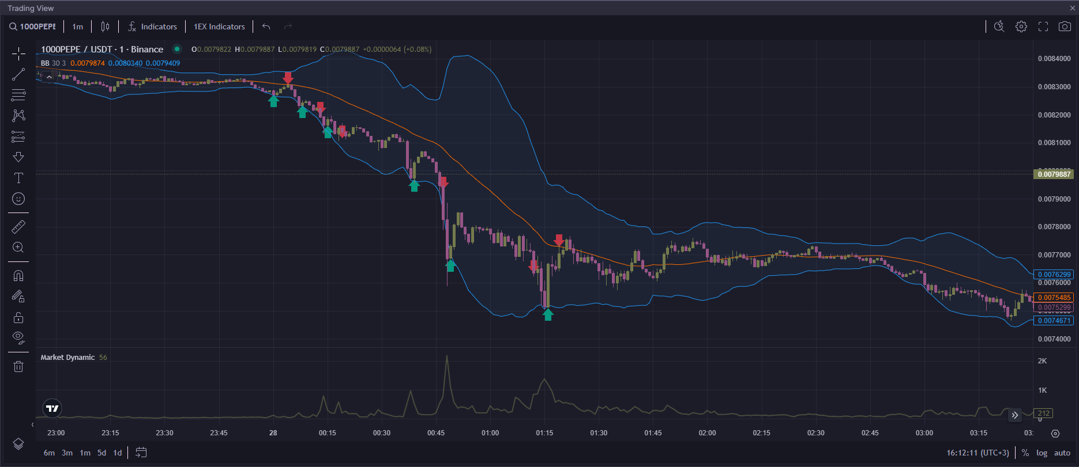Viewport: 1079px width, 467px height.
Task: Toggle magnet mode for drawings
Action: [18, 276]
